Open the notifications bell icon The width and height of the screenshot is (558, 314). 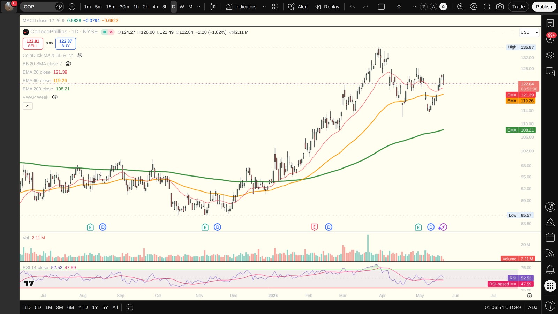[x=550, y=269]
